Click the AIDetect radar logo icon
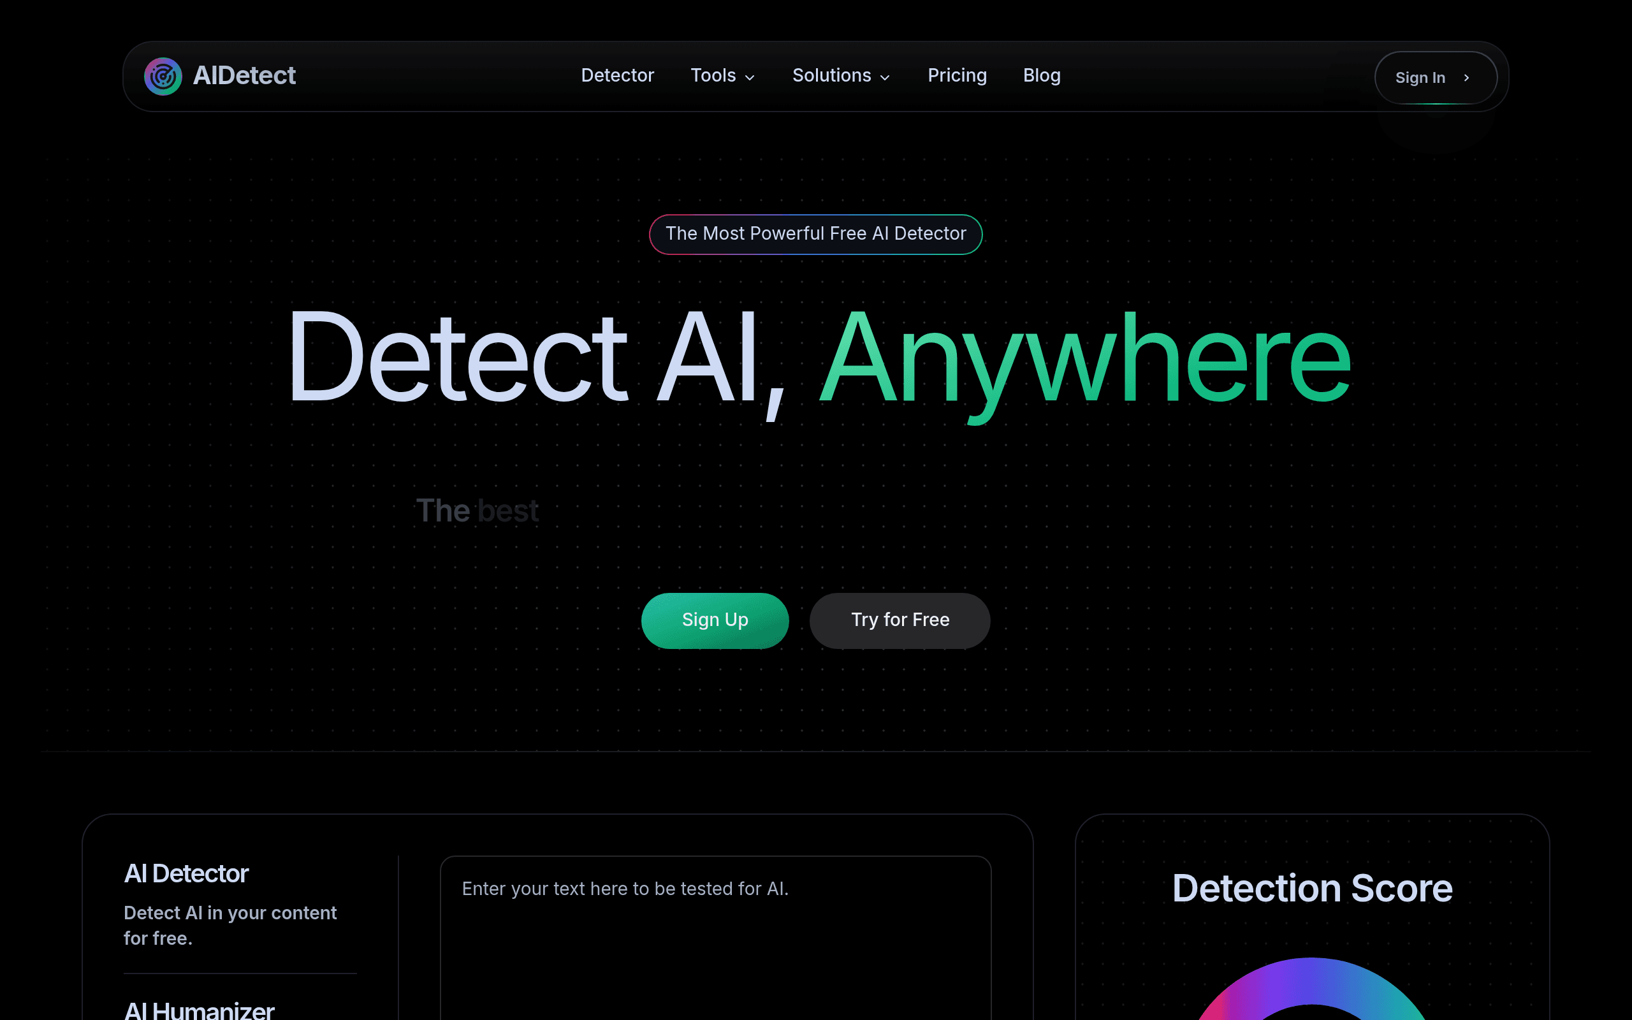 [163, 76]
